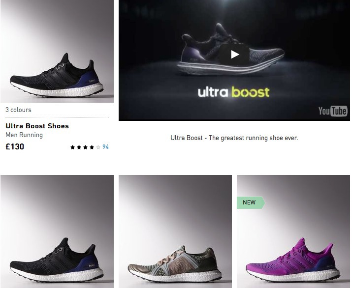Image resolution: width=352 pixels, height=288 pixels.
Task: Open the YouTube logo link
Action: (x=333, y=111)
